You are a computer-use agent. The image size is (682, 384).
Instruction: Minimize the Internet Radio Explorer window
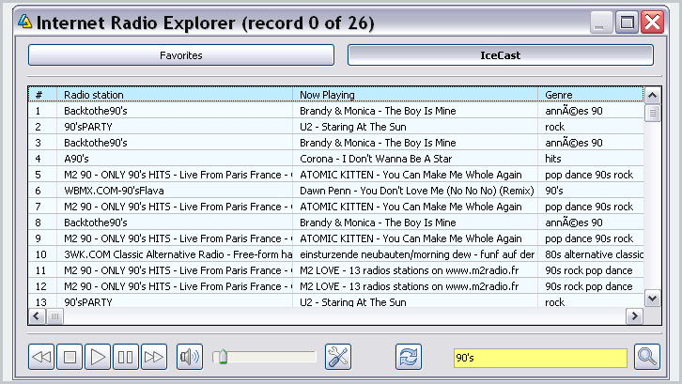coord(600,22)
